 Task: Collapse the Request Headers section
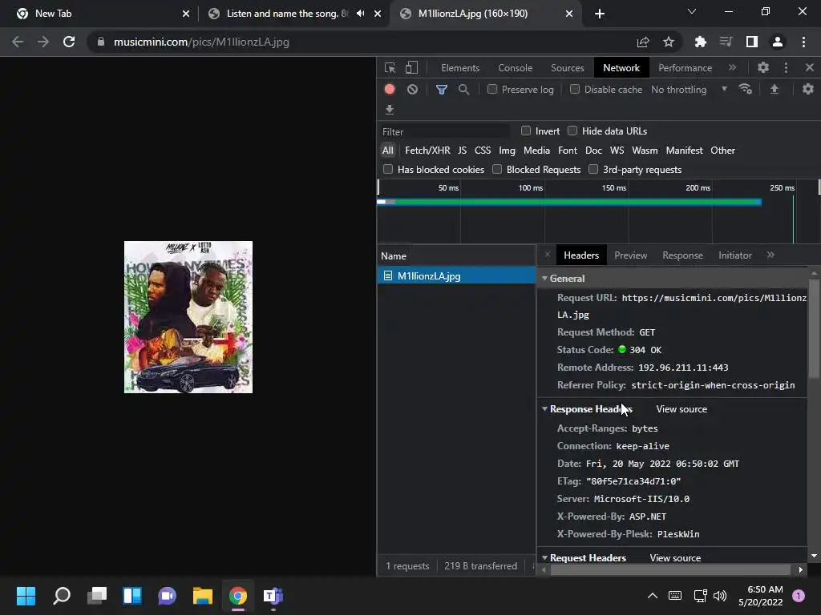544,558
